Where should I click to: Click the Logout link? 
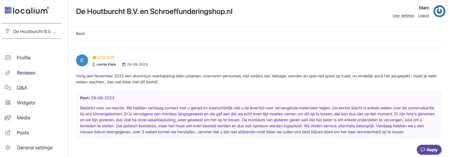[x=424, y=16]
